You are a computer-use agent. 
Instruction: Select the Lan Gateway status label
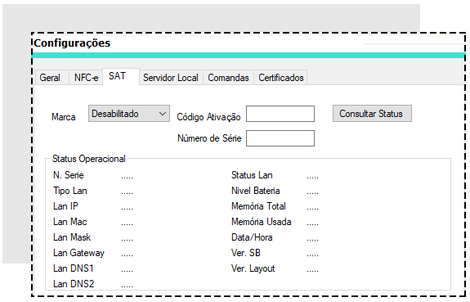coord(78,253)
